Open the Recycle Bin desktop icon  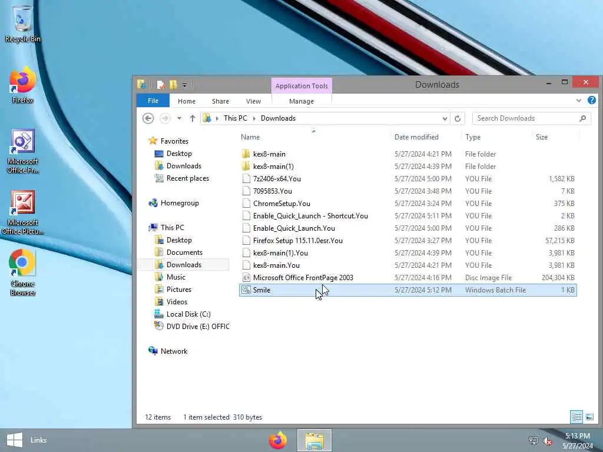22,23
